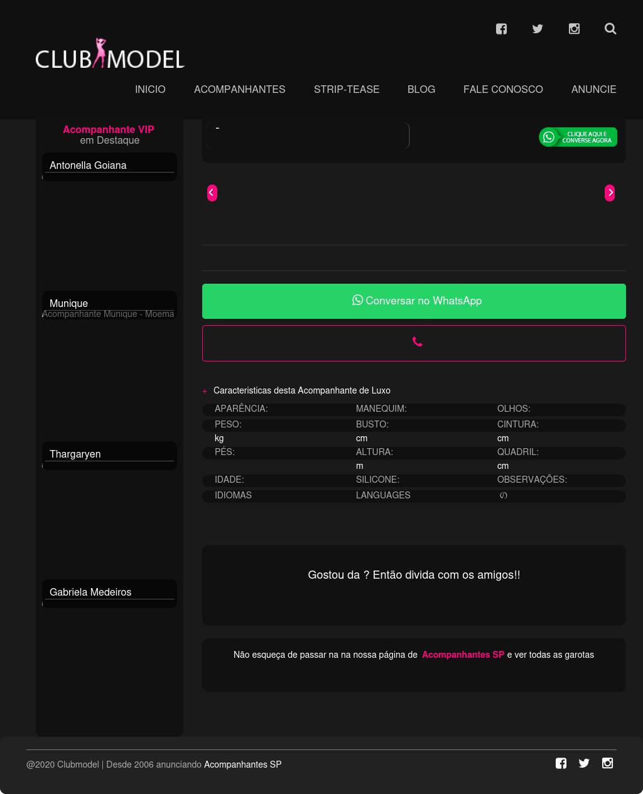Click the footer Instagram icon
The height and width of the screenshot is (794, 643).
607,763
